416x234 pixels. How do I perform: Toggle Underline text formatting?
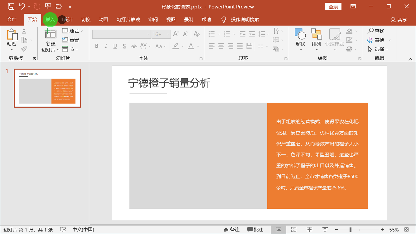coord(115,46)
